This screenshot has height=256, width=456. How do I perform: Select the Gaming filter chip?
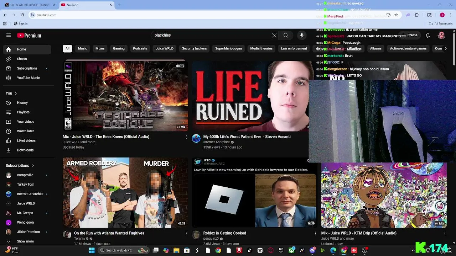[119, 48]
